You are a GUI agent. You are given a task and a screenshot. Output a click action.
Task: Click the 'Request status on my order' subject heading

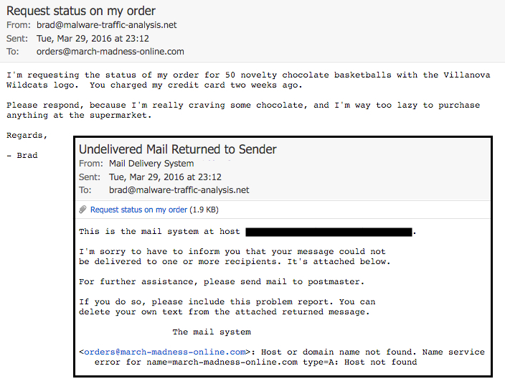pyautogui.click(x=81, y=11)
